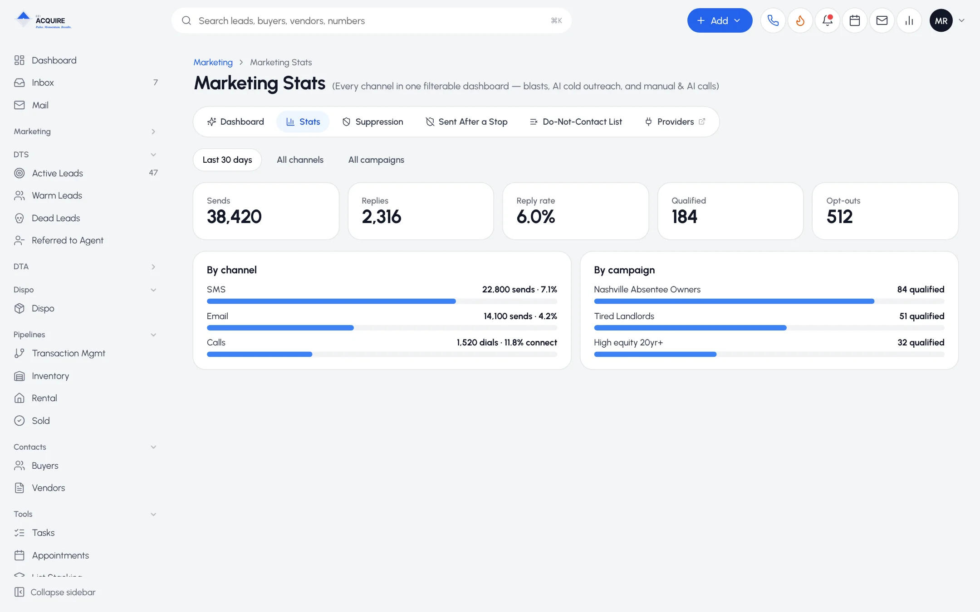Image resolution: width=980 pixels, height=612 pixels.
Task: Open user menu chevron beside avatar
Action: click(x=961, y=20)
